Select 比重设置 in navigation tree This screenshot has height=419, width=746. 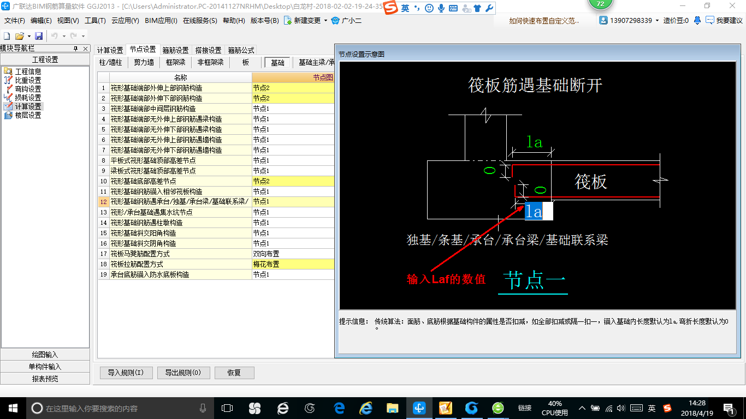28,80
